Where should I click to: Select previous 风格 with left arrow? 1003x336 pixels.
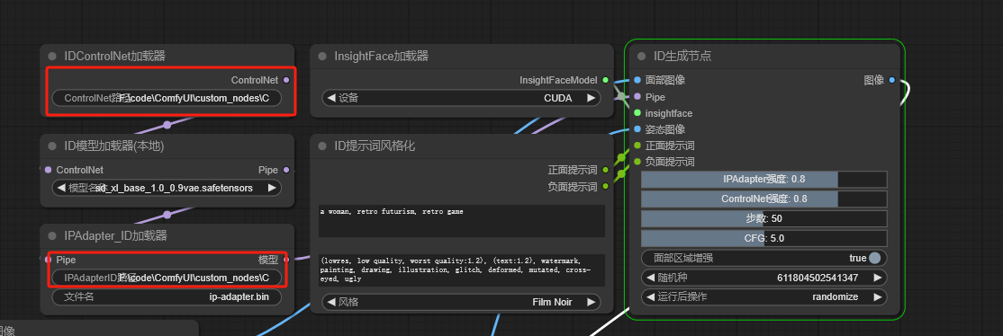tap(330, 302)
